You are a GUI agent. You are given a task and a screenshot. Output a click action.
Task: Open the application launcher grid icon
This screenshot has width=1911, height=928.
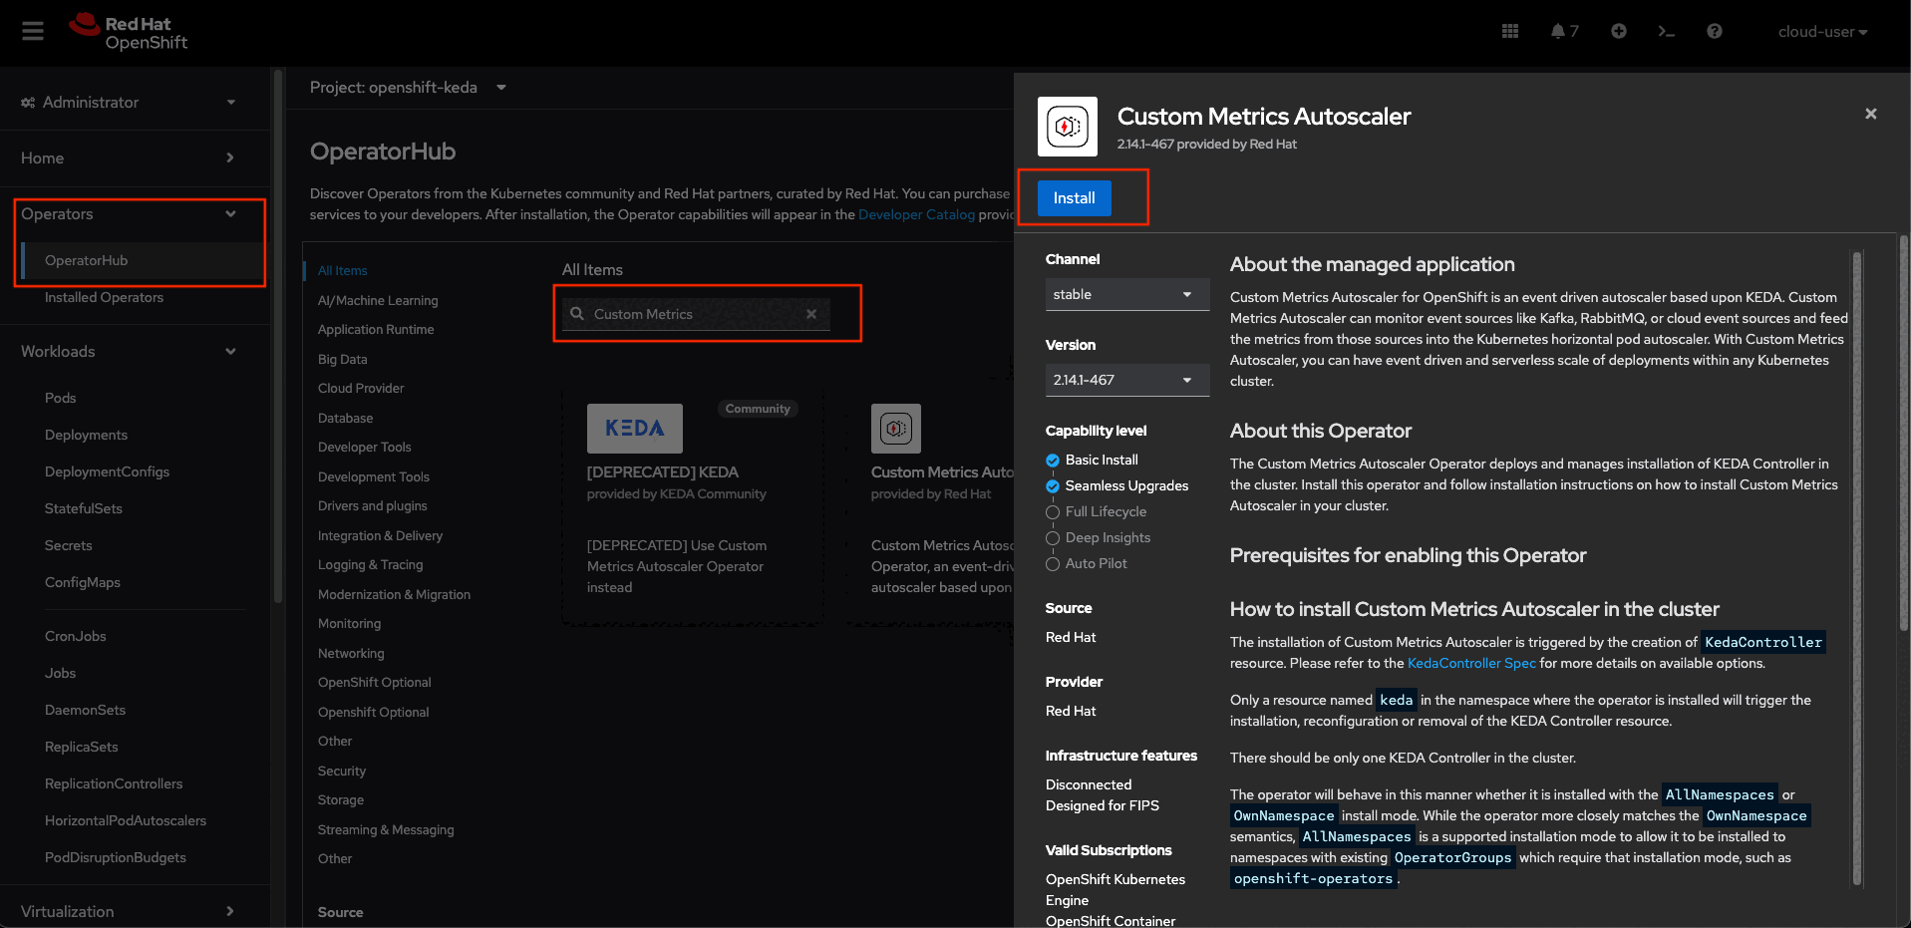(x=1509, y=32)
